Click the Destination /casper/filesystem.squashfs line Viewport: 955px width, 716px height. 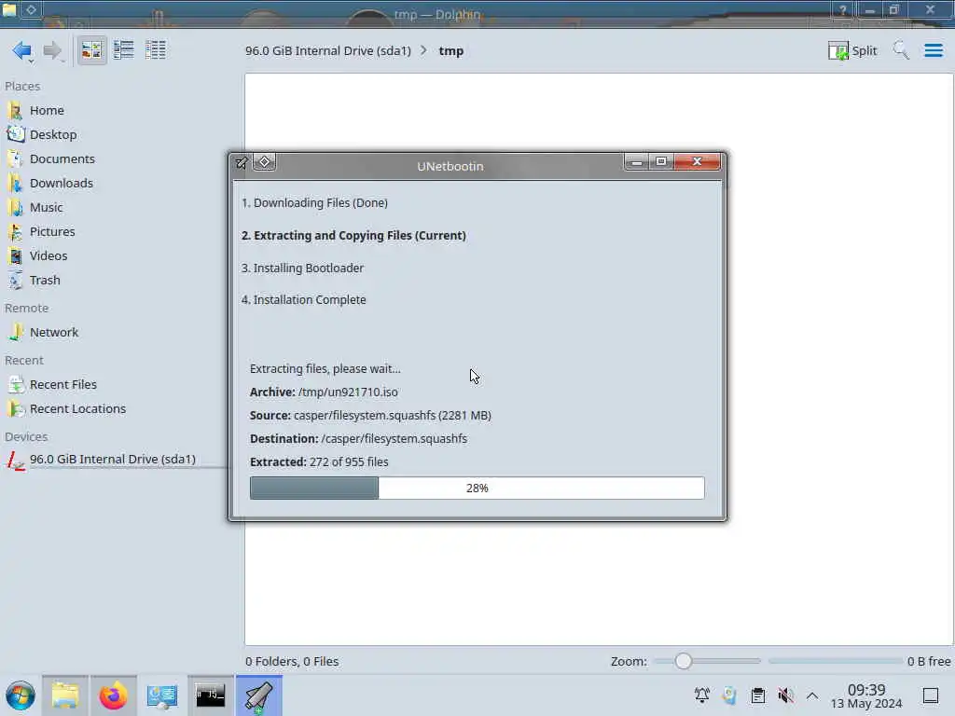(358, 438)
